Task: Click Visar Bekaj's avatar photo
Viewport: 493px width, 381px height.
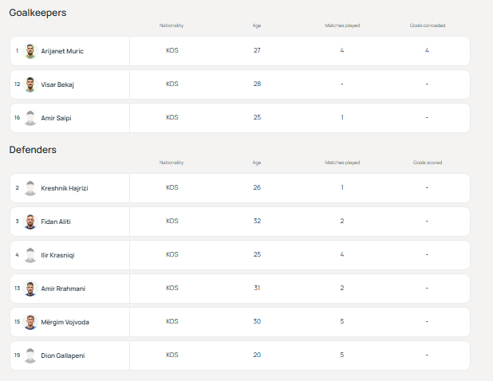Action: (30, 84)
